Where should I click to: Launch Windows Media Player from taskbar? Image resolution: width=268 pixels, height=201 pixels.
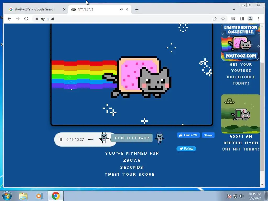click(x=39, y=196)
